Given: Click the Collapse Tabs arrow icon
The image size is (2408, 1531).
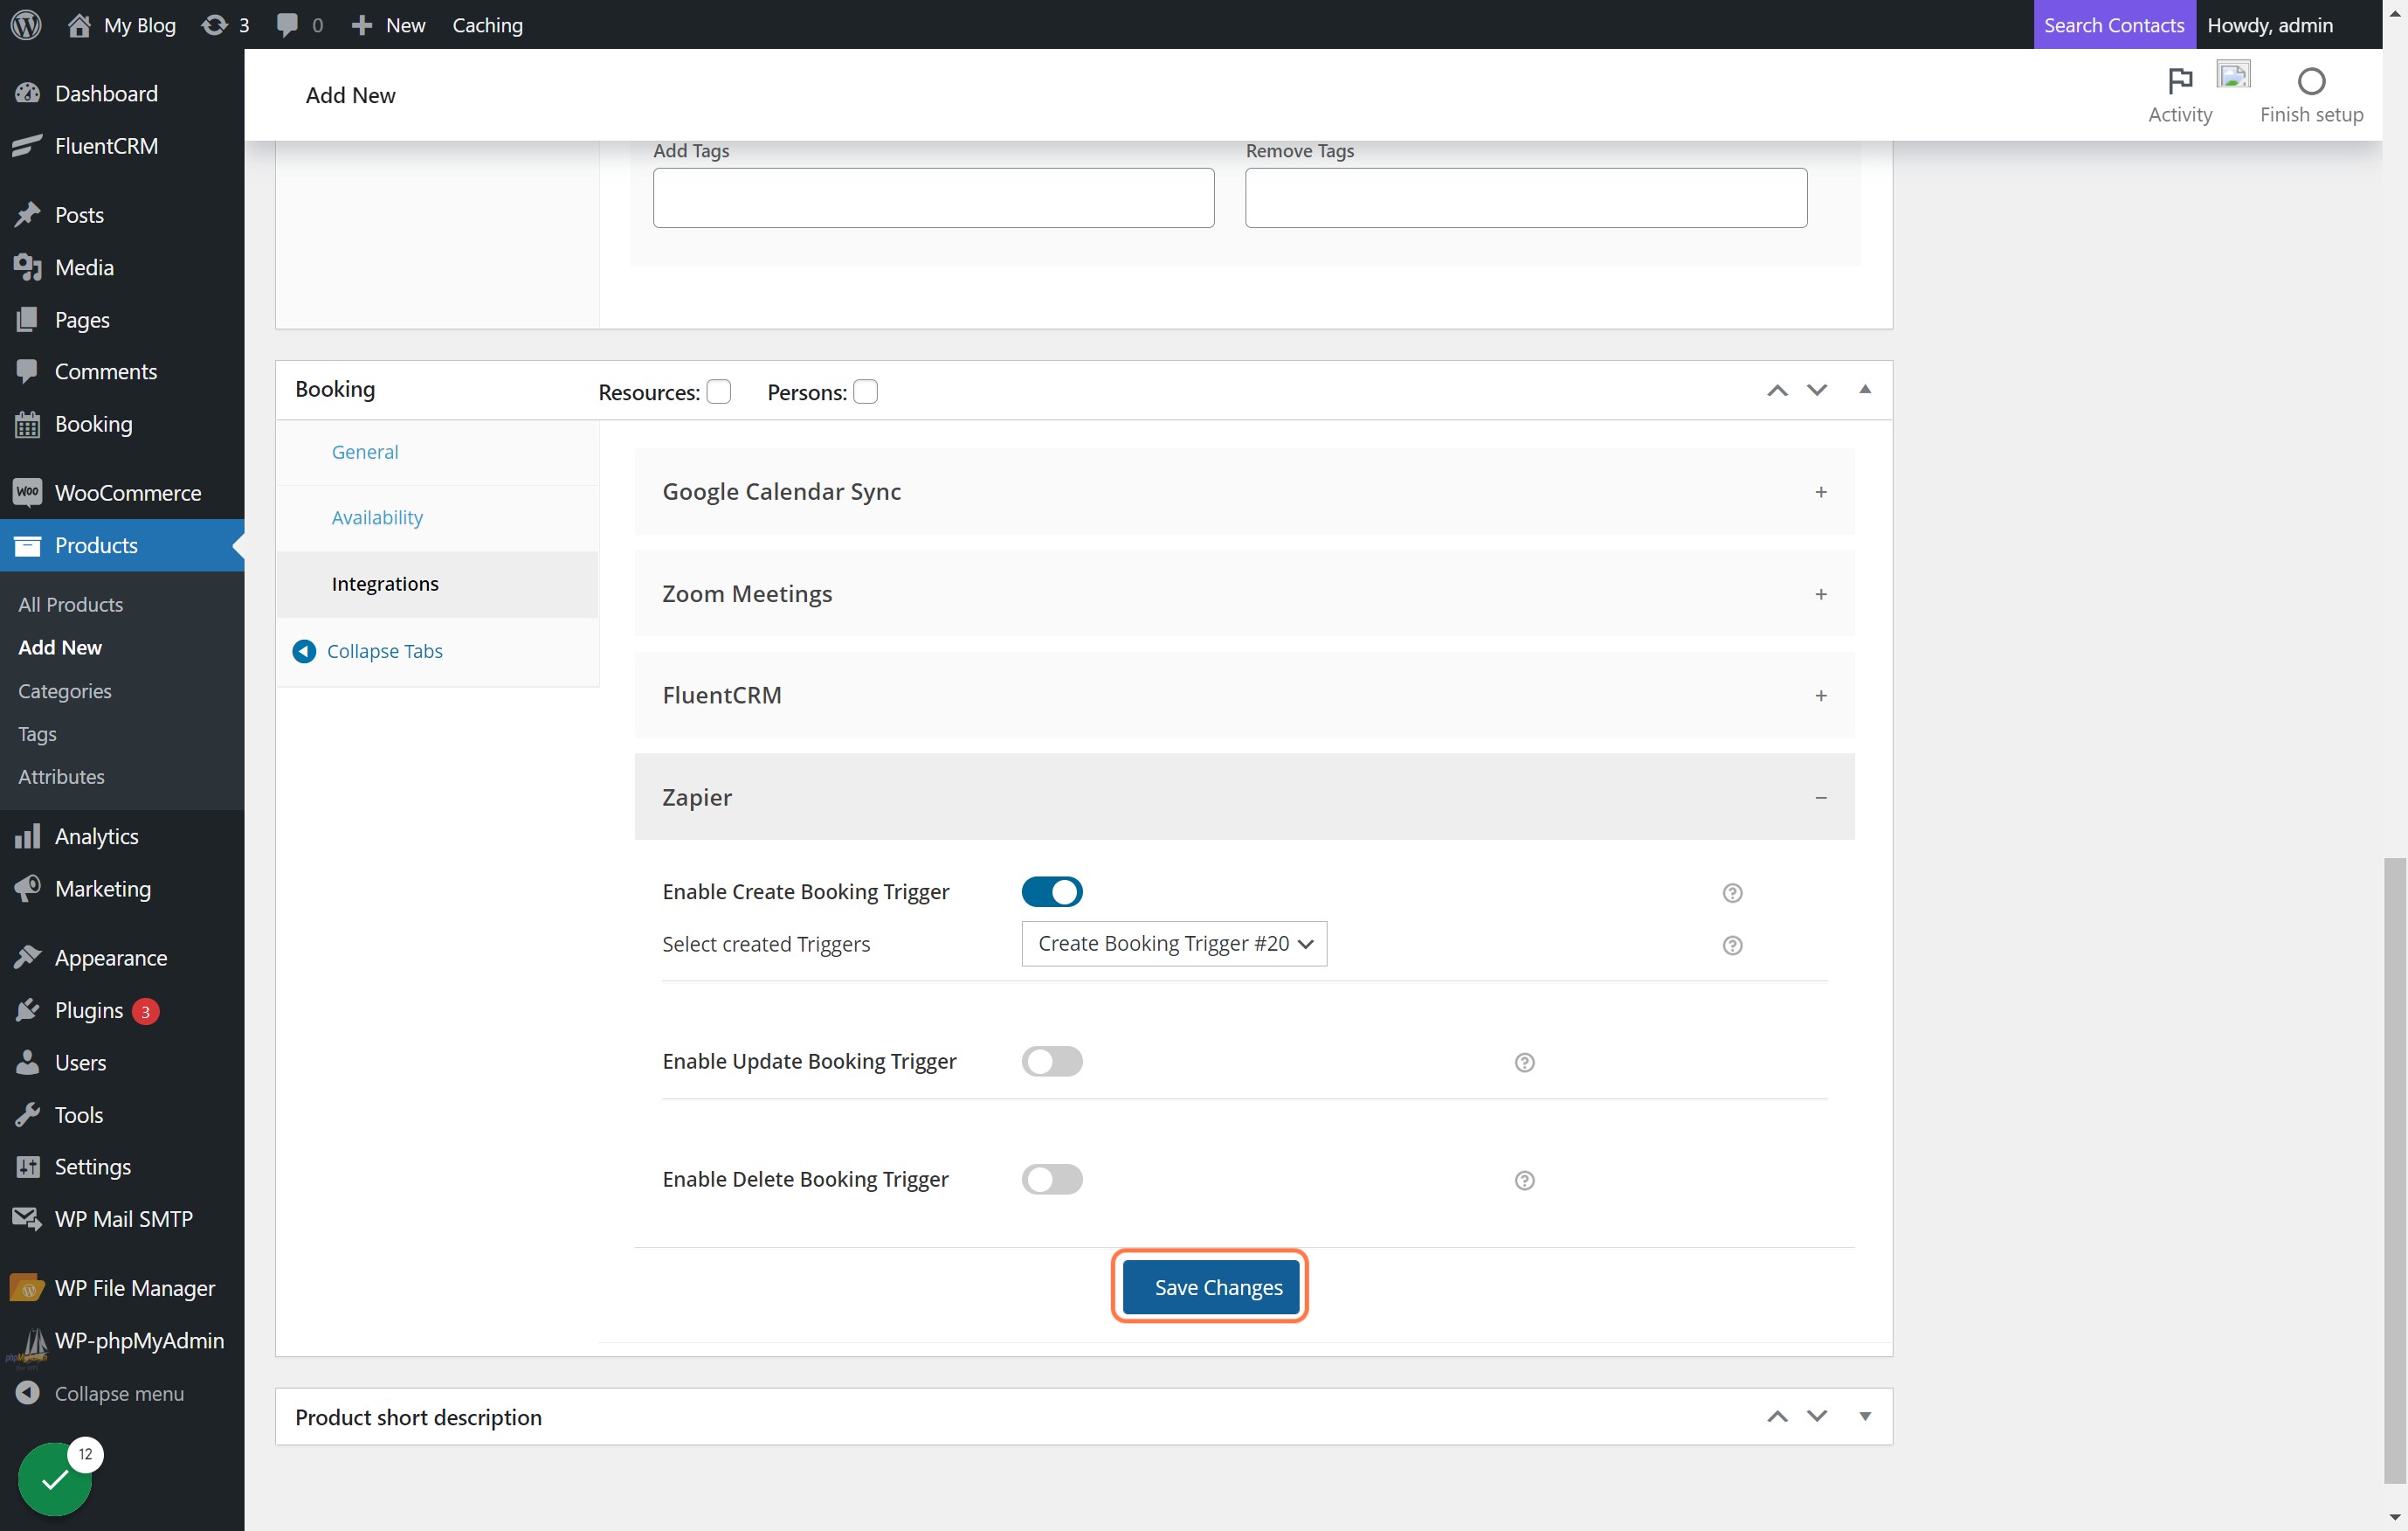Looking at the screenshot, I should [304, 651].
